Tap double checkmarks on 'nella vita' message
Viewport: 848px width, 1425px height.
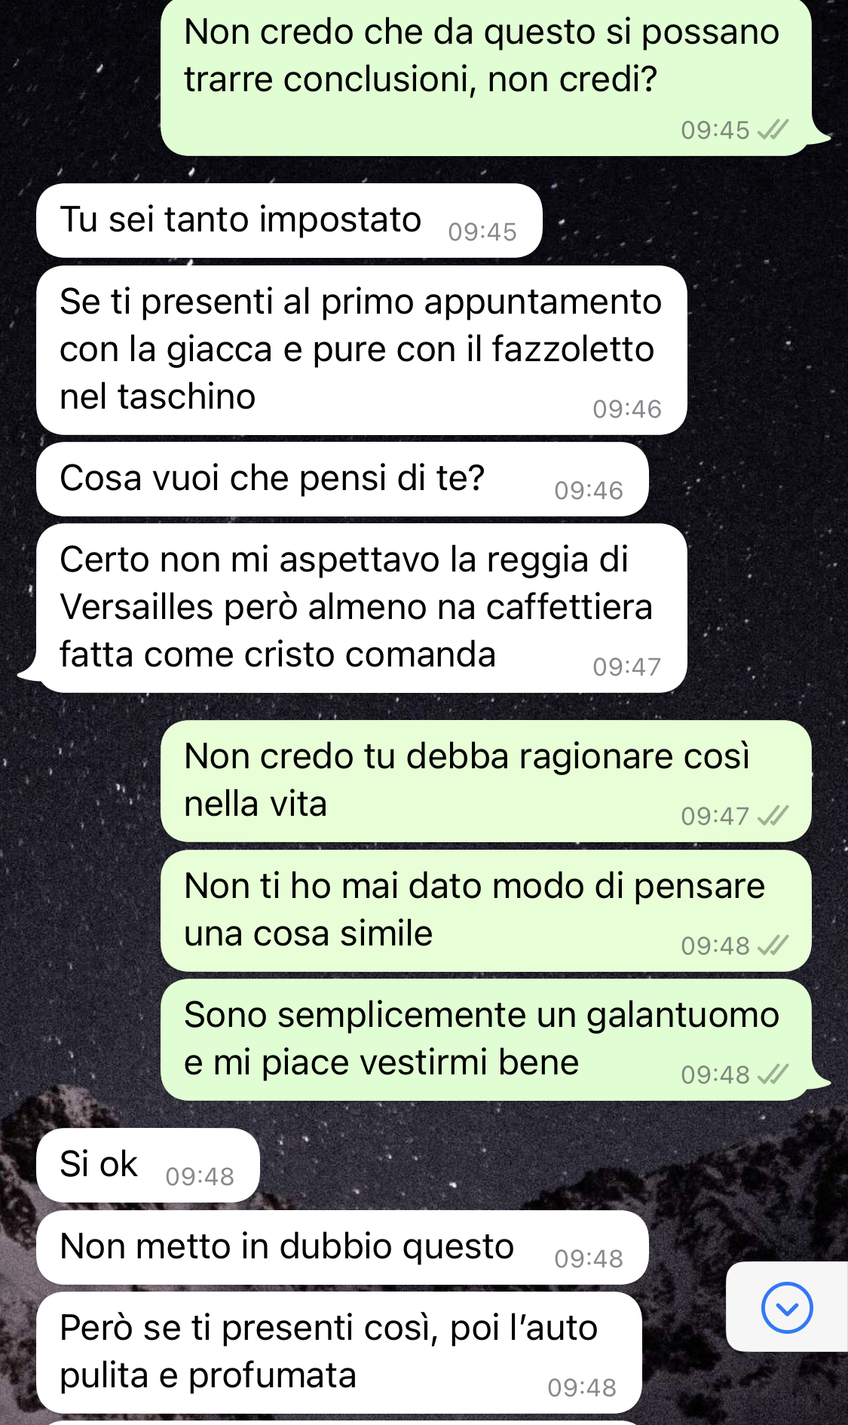pos(773,816)
